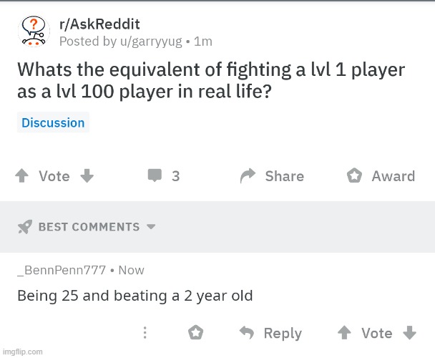Award the comment by _BennPenn777
The image size is (435, 358).
click(x=195, y=333)
